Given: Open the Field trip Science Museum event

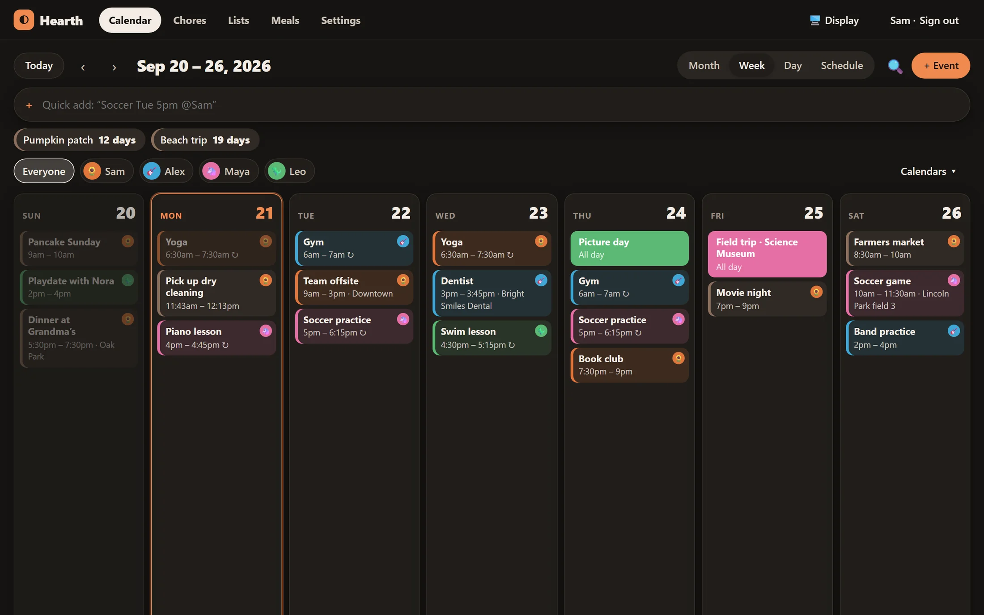Looking at the screenshot, I should 767,254.
